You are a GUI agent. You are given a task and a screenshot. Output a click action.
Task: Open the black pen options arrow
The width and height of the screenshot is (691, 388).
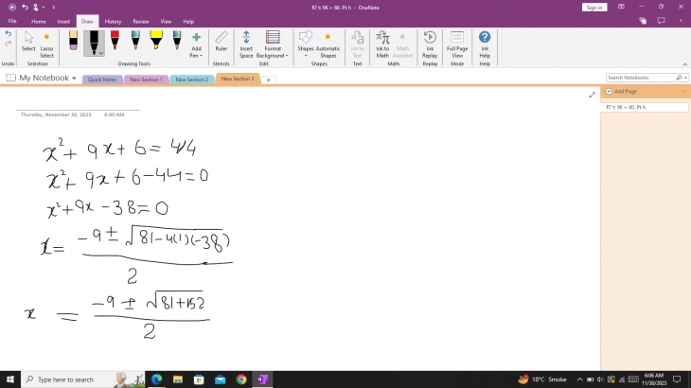tap(101, 53)
